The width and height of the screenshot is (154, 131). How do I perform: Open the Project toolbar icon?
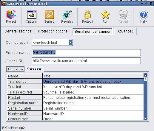[11, 15]
